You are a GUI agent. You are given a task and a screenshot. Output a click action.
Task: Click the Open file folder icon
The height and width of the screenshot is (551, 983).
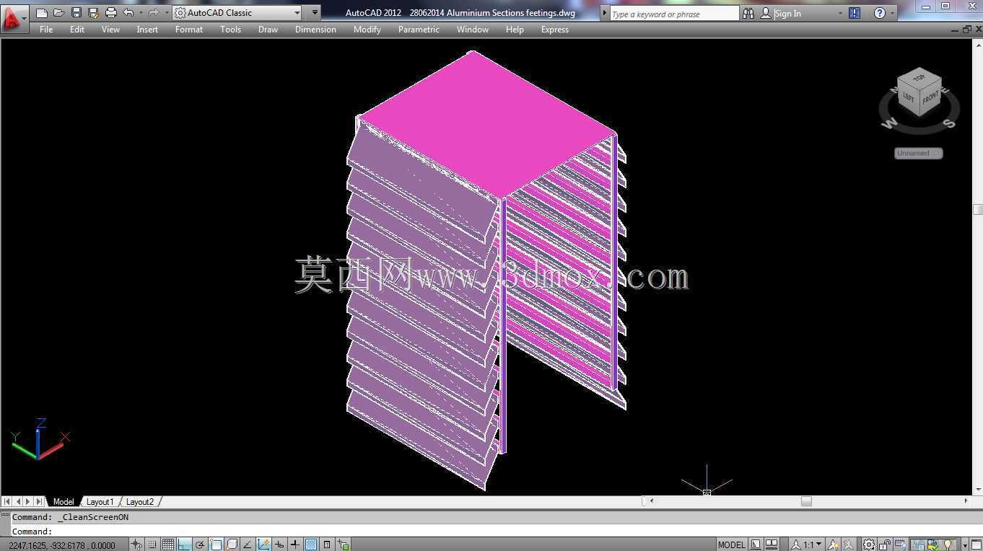pos(59,13)
